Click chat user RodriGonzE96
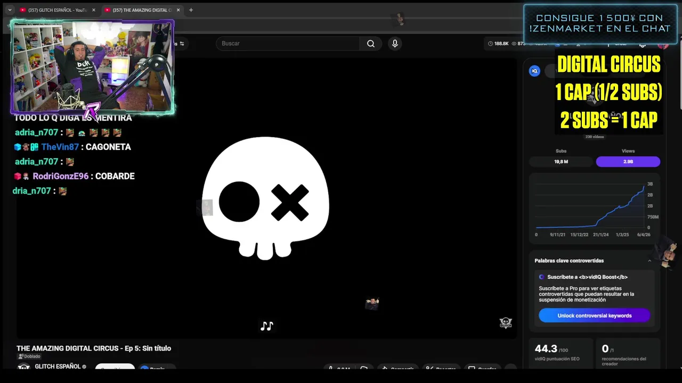 [61, 177]
